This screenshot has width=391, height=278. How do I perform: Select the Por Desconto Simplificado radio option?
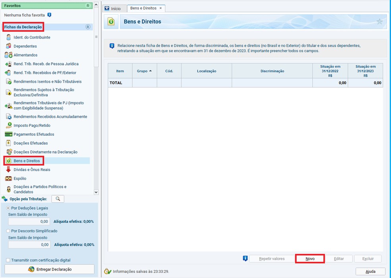pyautogui.click(x=8, y=231)
